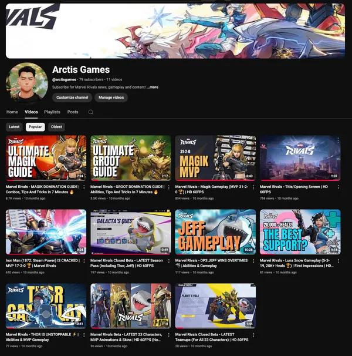Viewport: 352px width, 356px height.
Task: Open The Best Support? thumbnail
Action: click(300, 232)
